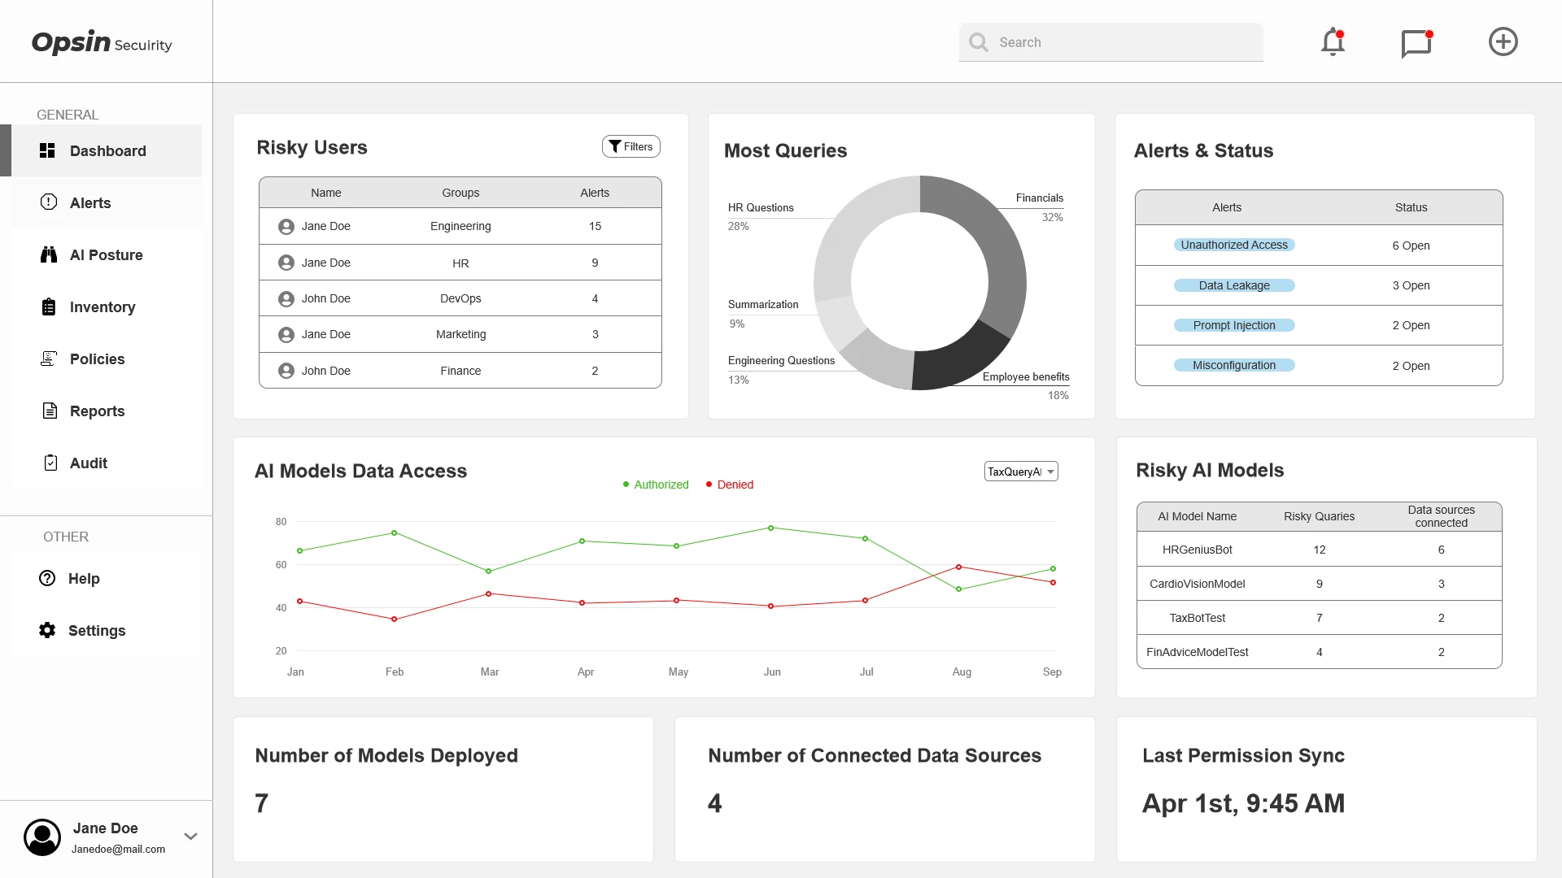Click the Data Leakage alert tag
The image size is (1562, 878).
(1234, 285)
